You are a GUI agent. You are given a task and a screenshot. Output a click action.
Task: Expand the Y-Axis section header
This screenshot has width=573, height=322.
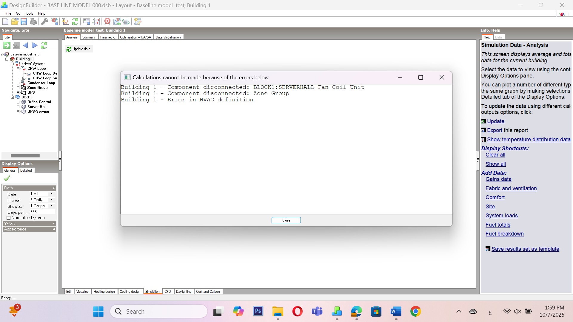(x=29, y=224)
